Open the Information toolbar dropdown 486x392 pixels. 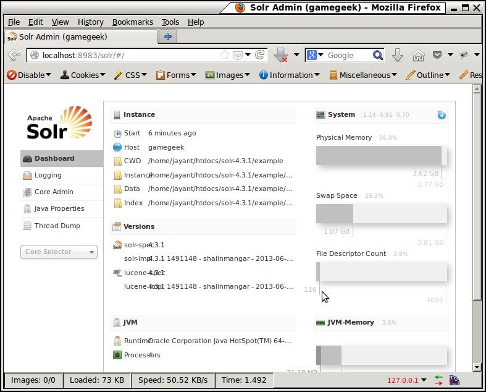pyautogui.click(x=290, y=75)
